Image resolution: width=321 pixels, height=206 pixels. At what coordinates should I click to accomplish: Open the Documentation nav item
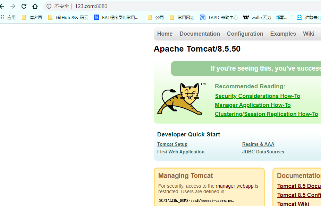pos(200,34)
